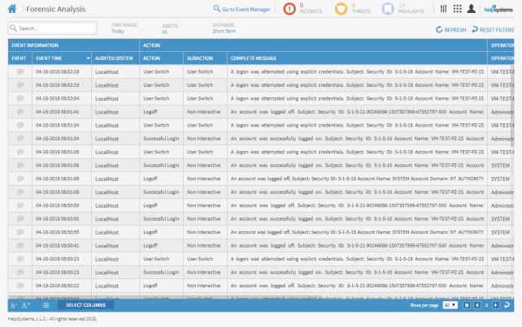Open the Incidents alert indicator
This screenshot has width=522, height=327.
pos(290,9)
